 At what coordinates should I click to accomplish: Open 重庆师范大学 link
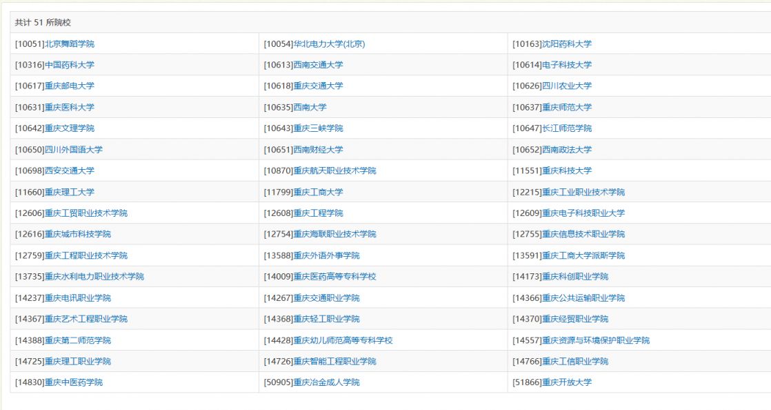point(567,107)
